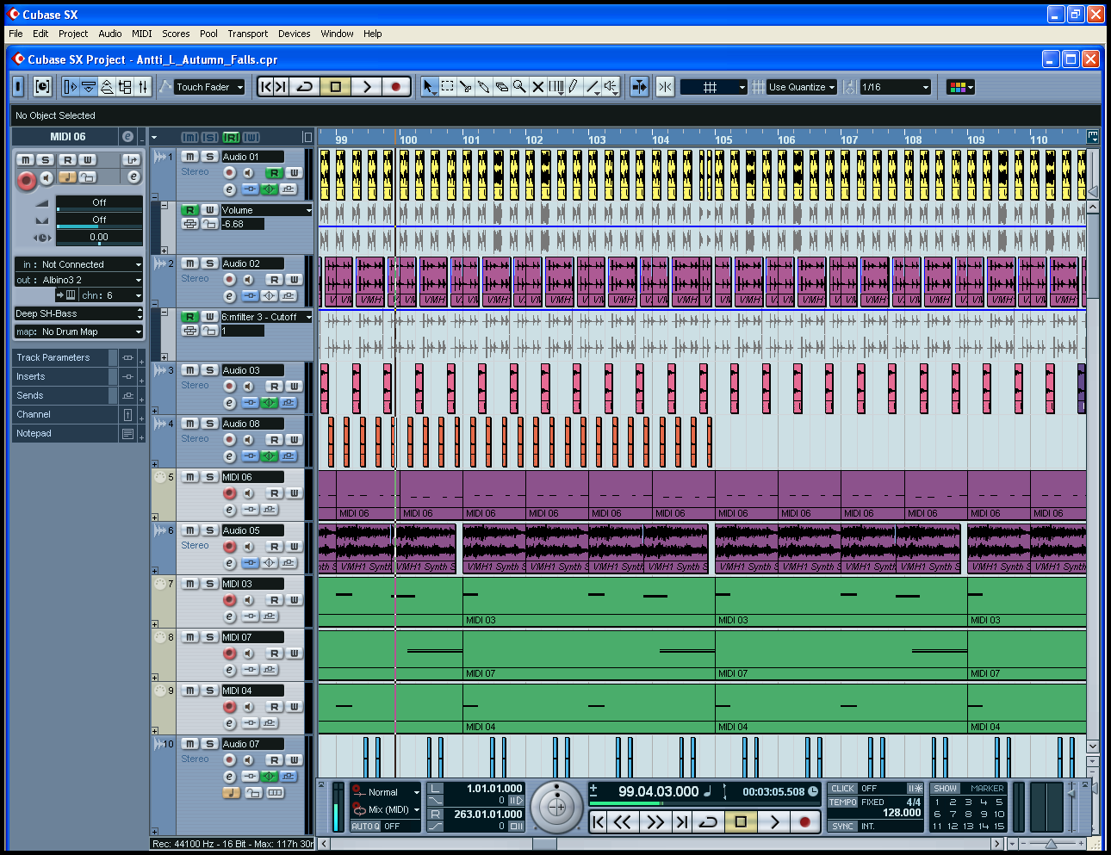Image resolution: width=1111 pixels, height=855 pixels.
Task: Open the grid type dropdown
Action: click(x=713, y=87)
